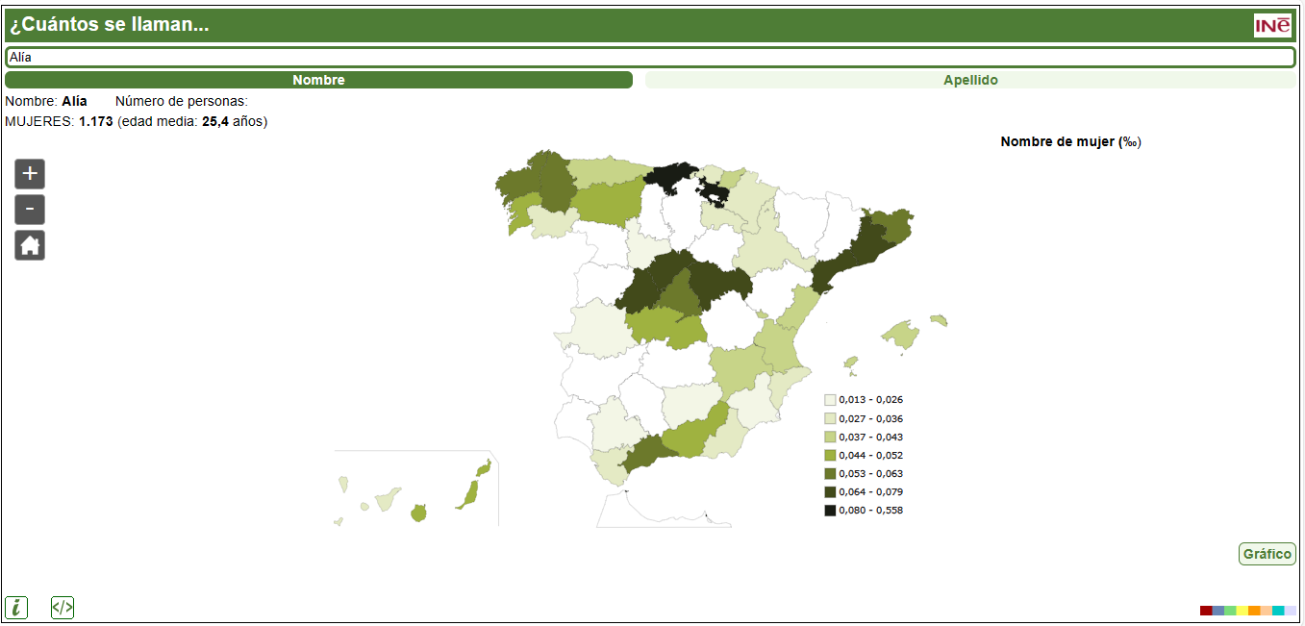Screen dimensions: 1305x626
Task: Click the 0,080 - 0,558 legend box
Action: [x=830, y=511]
